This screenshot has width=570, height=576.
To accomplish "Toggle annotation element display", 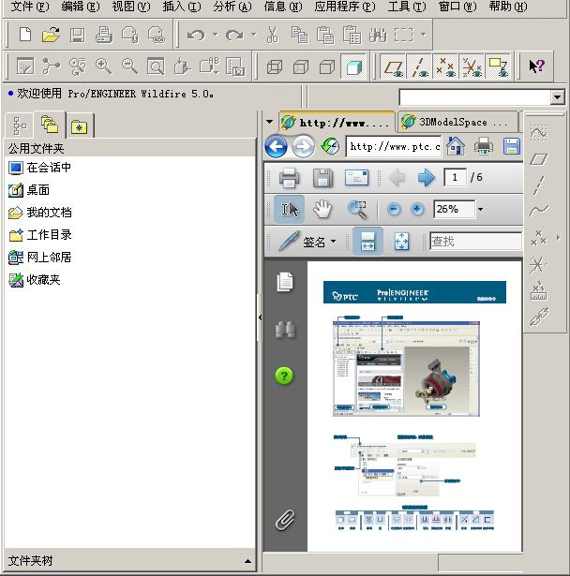I will point(499,66).
